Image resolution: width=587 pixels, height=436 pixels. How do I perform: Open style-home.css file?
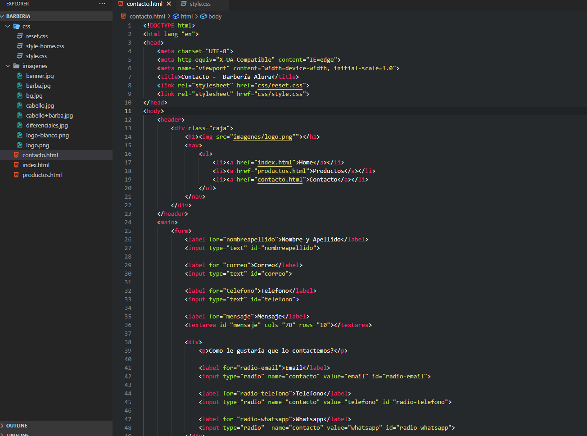pyautogui.click(x=45, y=46)
